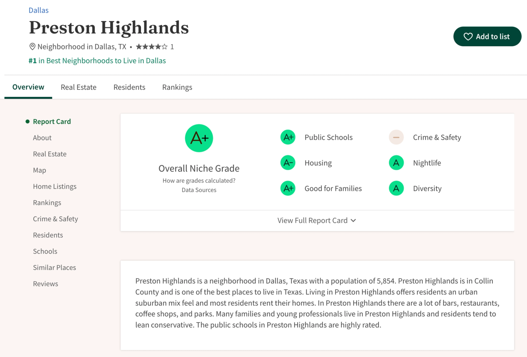The width and height of the screenshot is (527, 357).
Task: Click the Housing grade label
Action: coord(318,163)
